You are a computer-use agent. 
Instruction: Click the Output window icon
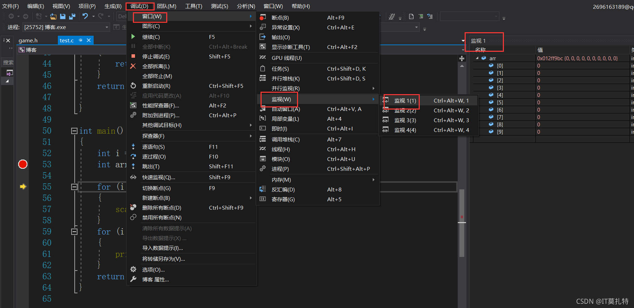pos(263,37)
